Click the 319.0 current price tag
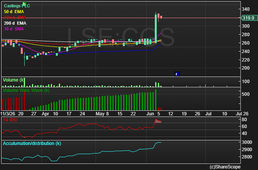Image resolution: width=258 pixels, height=170 pixels. tap(250, 18)
